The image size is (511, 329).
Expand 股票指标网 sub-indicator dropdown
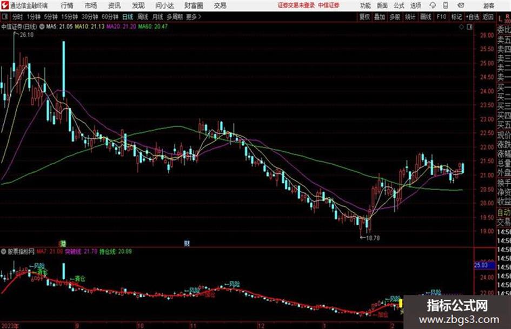click(x=4, y=251)
